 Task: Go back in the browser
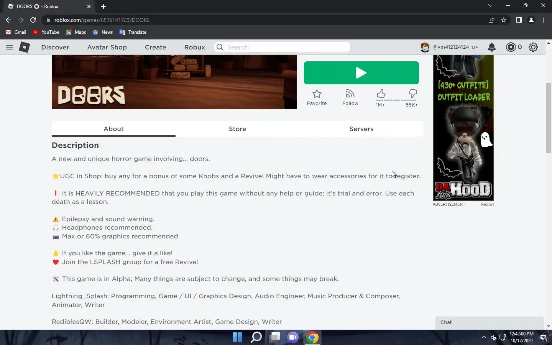tap(8, 20)
